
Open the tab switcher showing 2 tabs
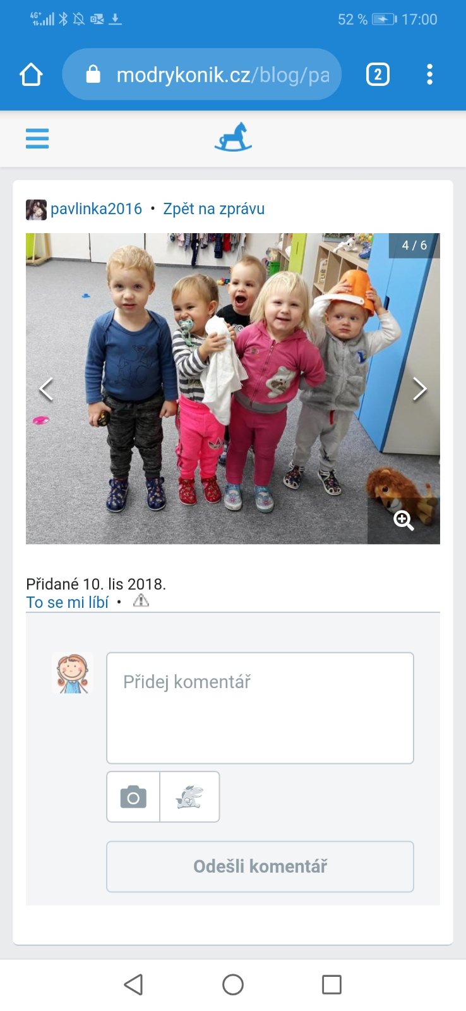[x=378, y=75]
